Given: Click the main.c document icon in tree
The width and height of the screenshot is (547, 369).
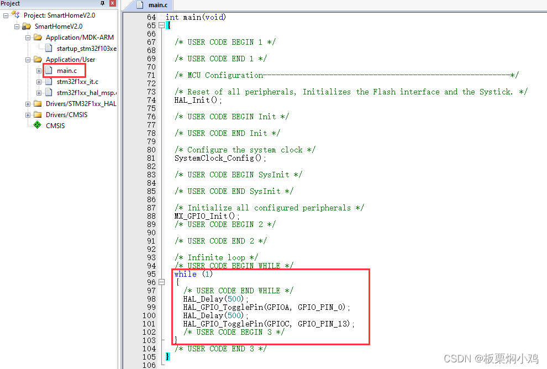Looking at the screenshot, I should (49, 70).
